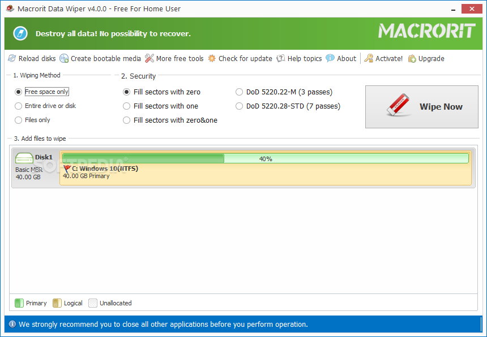Click the Create bootable media disc icon
This screenshot has height=337, width=487.
point(64,58)
